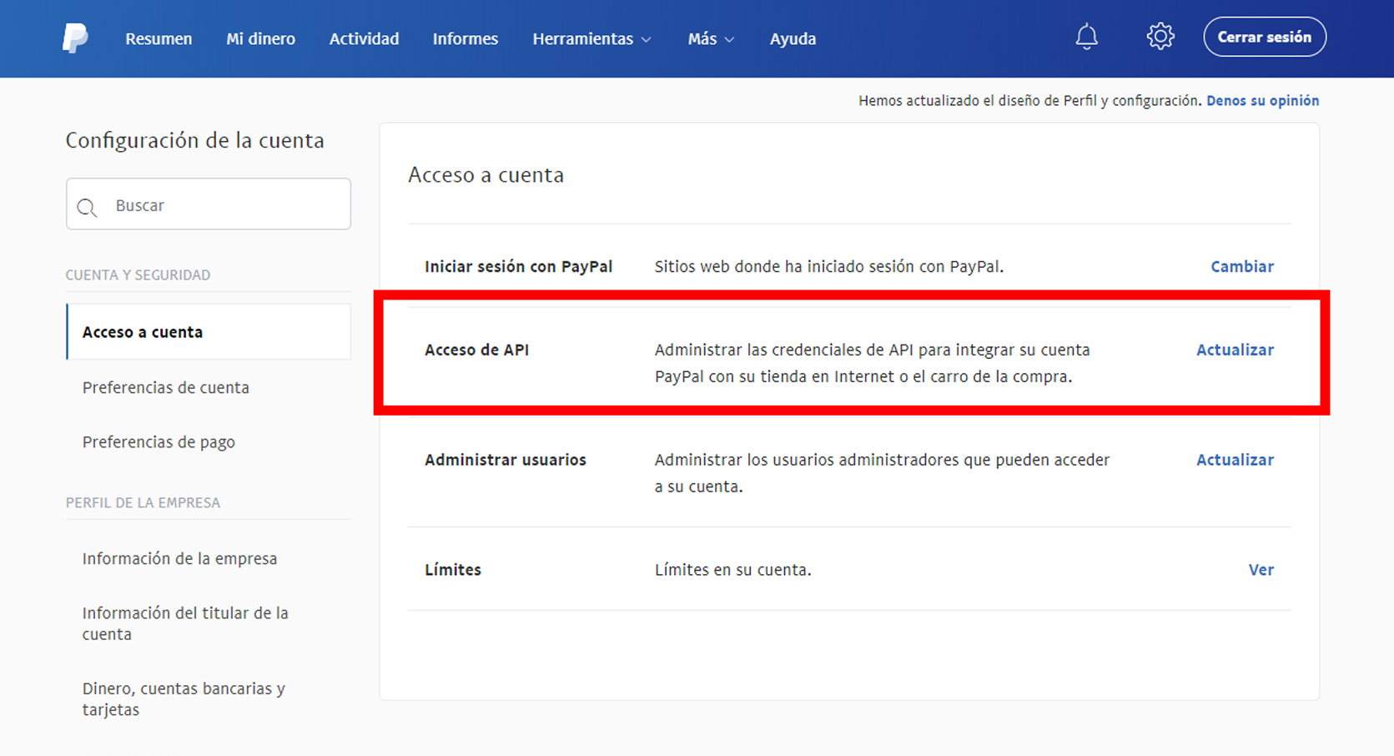Viewport: 1394px width, 756px height.
Task: Click the 'Límites en su cuenta.' description
Action: point(732,570)
